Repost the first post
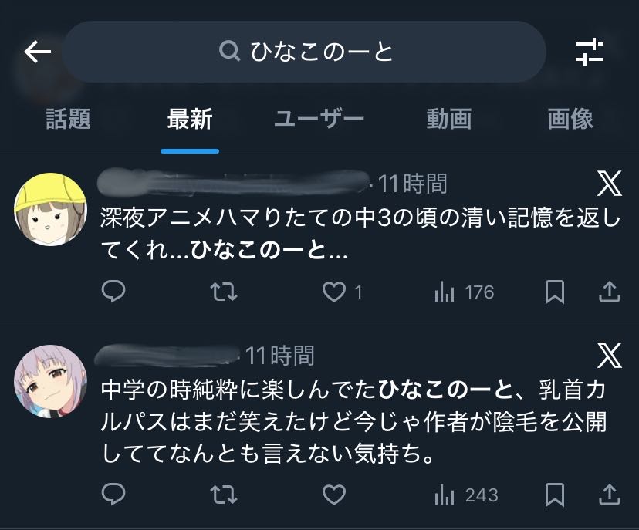This screenshot has width=639, height=530. (x=224, y=292)
